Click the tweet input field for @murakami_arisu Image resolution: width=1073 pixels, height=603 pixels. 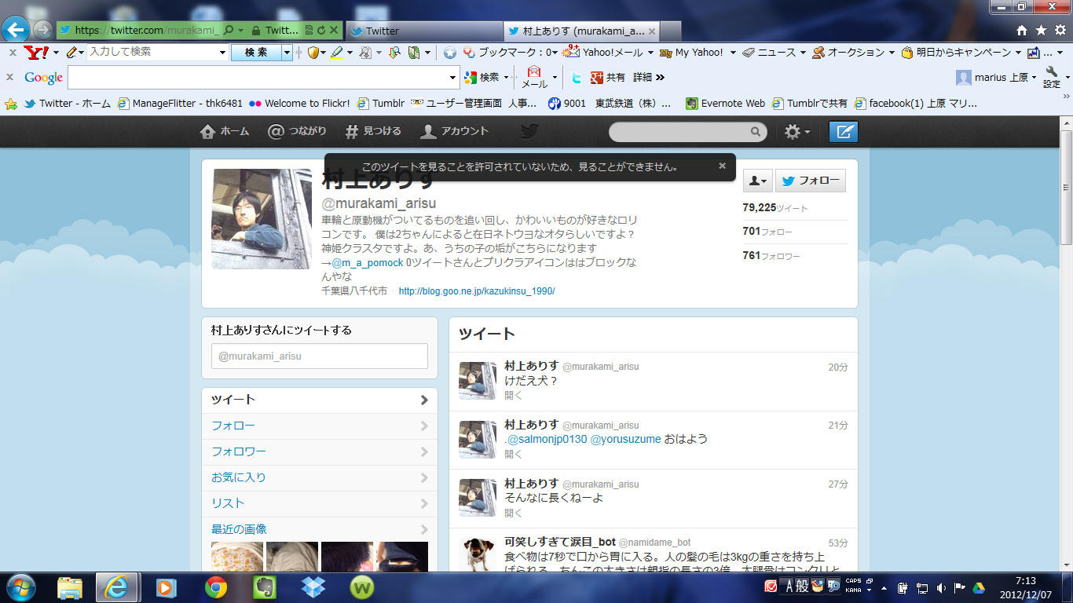(x=319, y=356)
